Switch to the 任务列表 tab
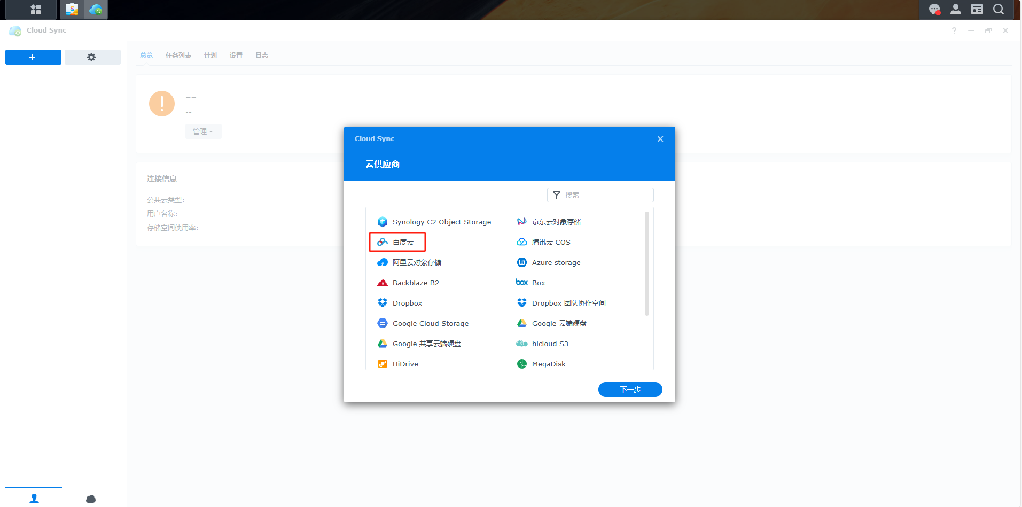1022x507 pixels. click(x=178, y=56)
